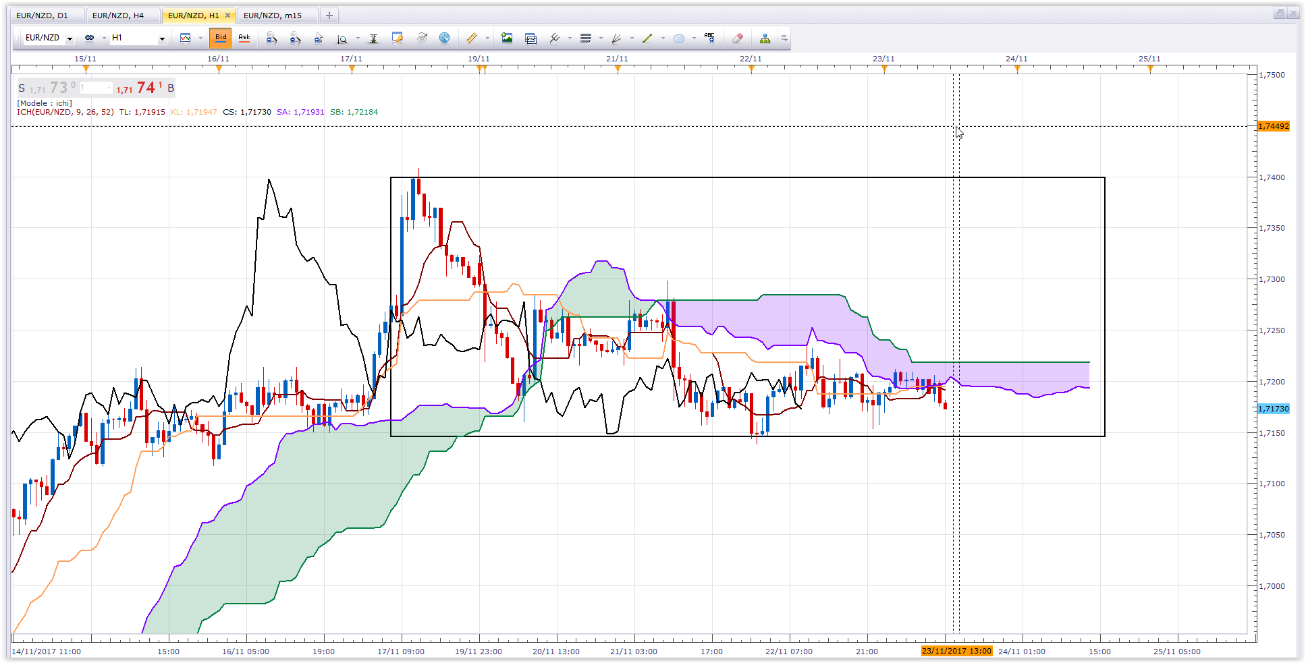Click the 23/11/2017 13:00 time label

point(956,652)
